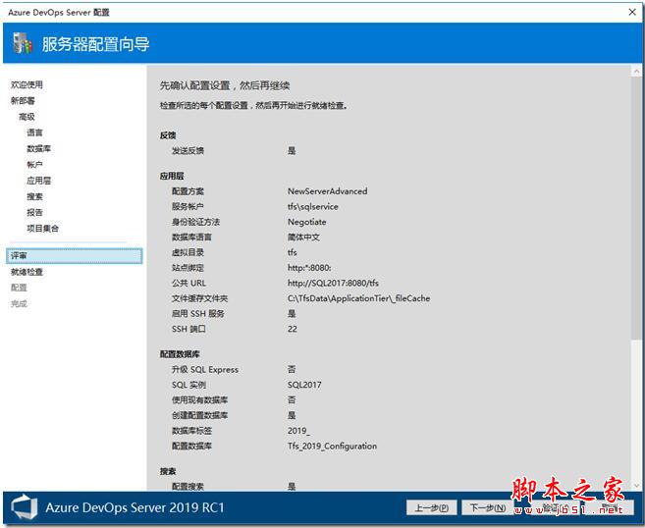The width and height of the screenshot is (645, 528).
Task: Click the 创建配置数据库 label
Action: 200,415
